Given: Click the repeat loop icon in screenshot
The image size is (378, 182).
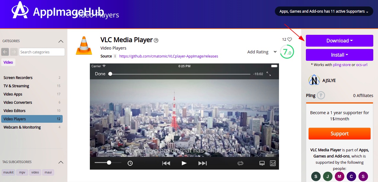Looking at the screenshot, I should pyautogui.click(x=240, y=163).
